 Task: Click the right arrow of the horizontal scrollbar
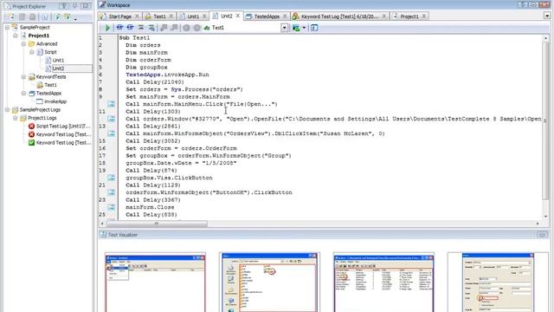pyautogui.click(x=538, y=224)
